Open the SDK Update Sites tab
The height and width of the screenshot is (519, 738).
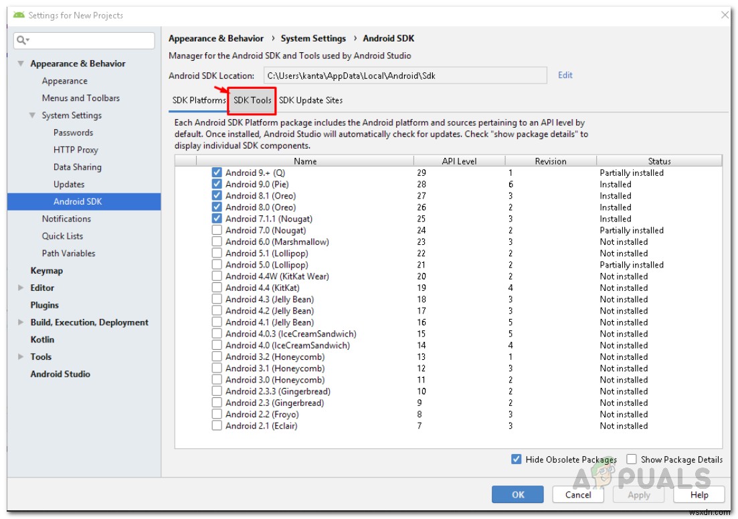(310, 100)
